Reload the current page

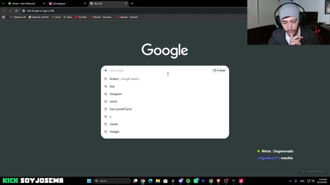[16, 11]
